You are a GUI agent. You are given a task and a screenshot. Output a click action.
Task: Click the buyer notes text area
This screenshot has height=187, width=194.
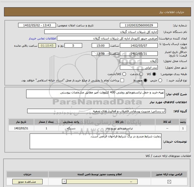[x=95, y=141]
